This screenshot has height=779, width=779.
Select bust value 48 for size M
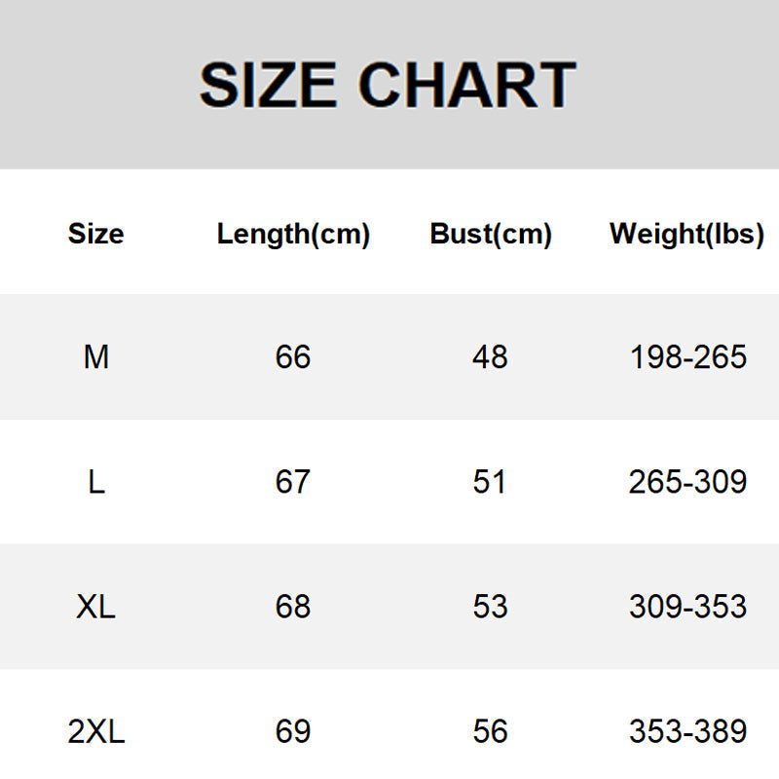coord(490,357)
